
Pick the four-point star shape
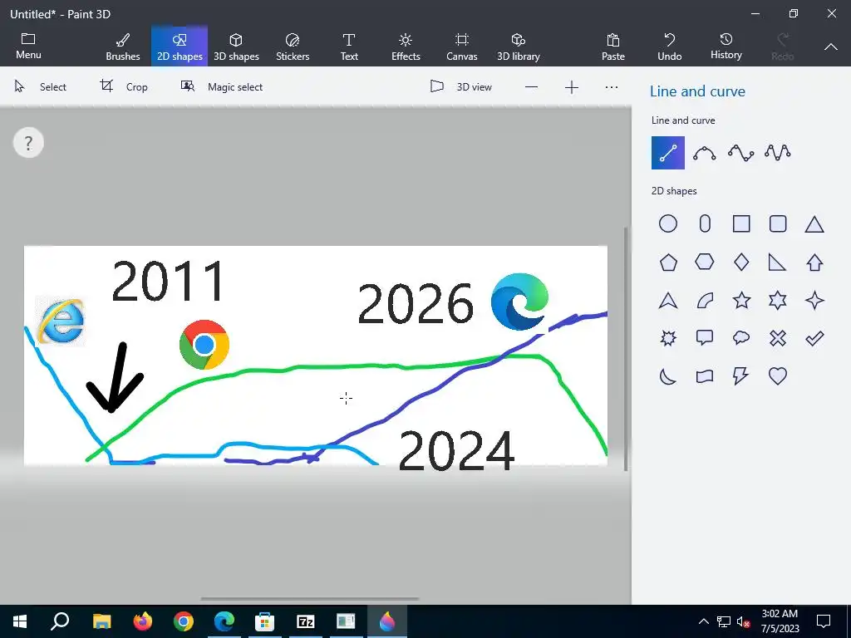coord(814,300)
